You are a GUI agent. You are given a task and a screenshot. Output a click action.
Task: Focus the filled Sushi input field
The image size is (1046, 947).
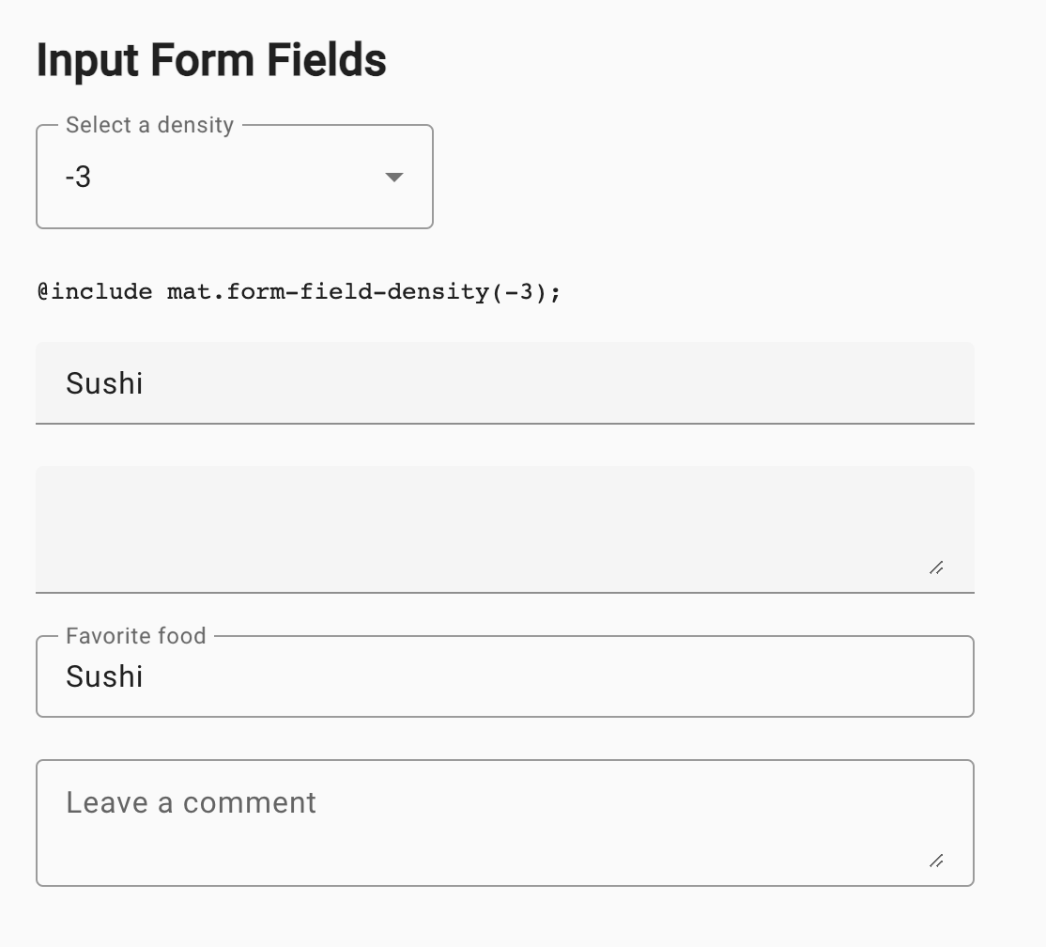(x=505, y=383)
